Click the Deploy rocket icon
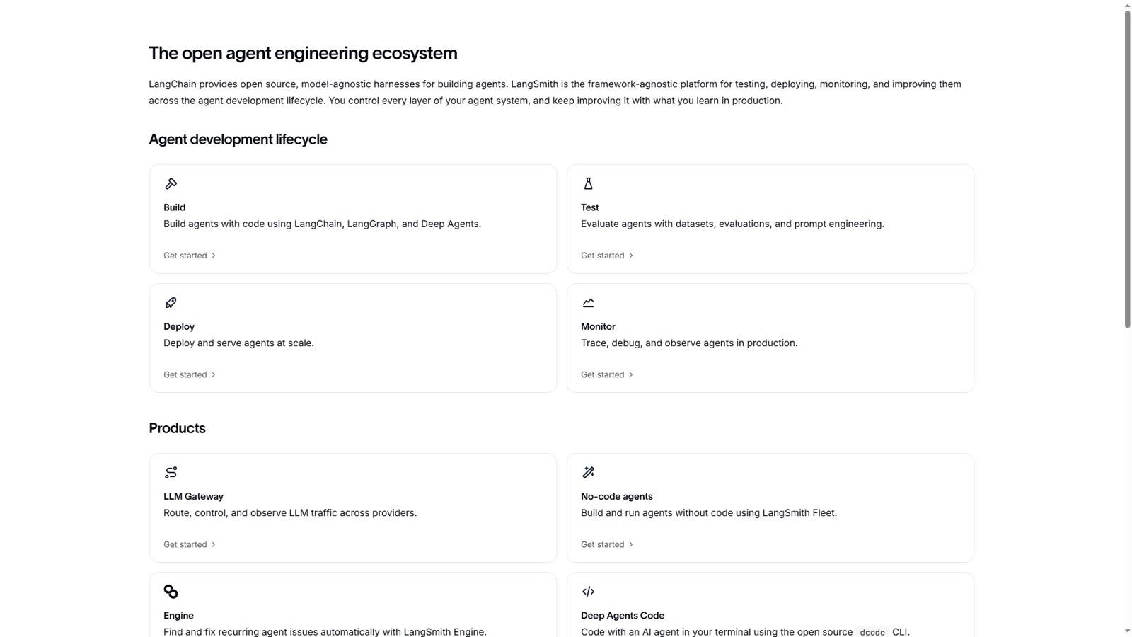Viewport: 1132px width, 637px height. (x=171, y=303)
